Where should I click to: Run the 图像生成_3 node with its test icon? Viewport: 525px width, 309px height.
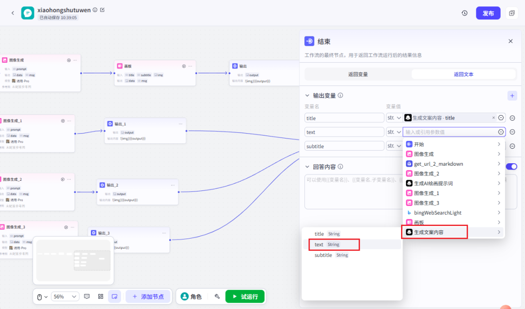click(x=66, y=227)
